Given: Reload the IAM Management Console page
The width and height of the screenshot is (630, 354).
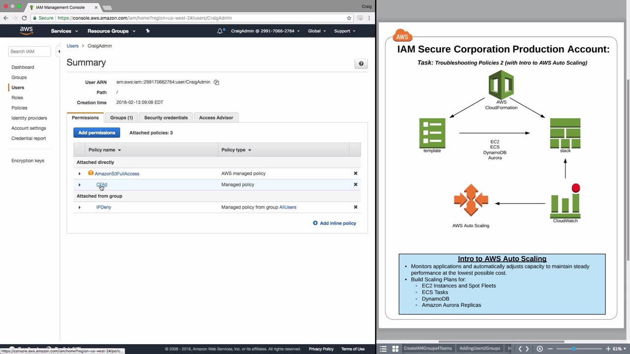Looking at the screenshot, I should coord(24,18).
